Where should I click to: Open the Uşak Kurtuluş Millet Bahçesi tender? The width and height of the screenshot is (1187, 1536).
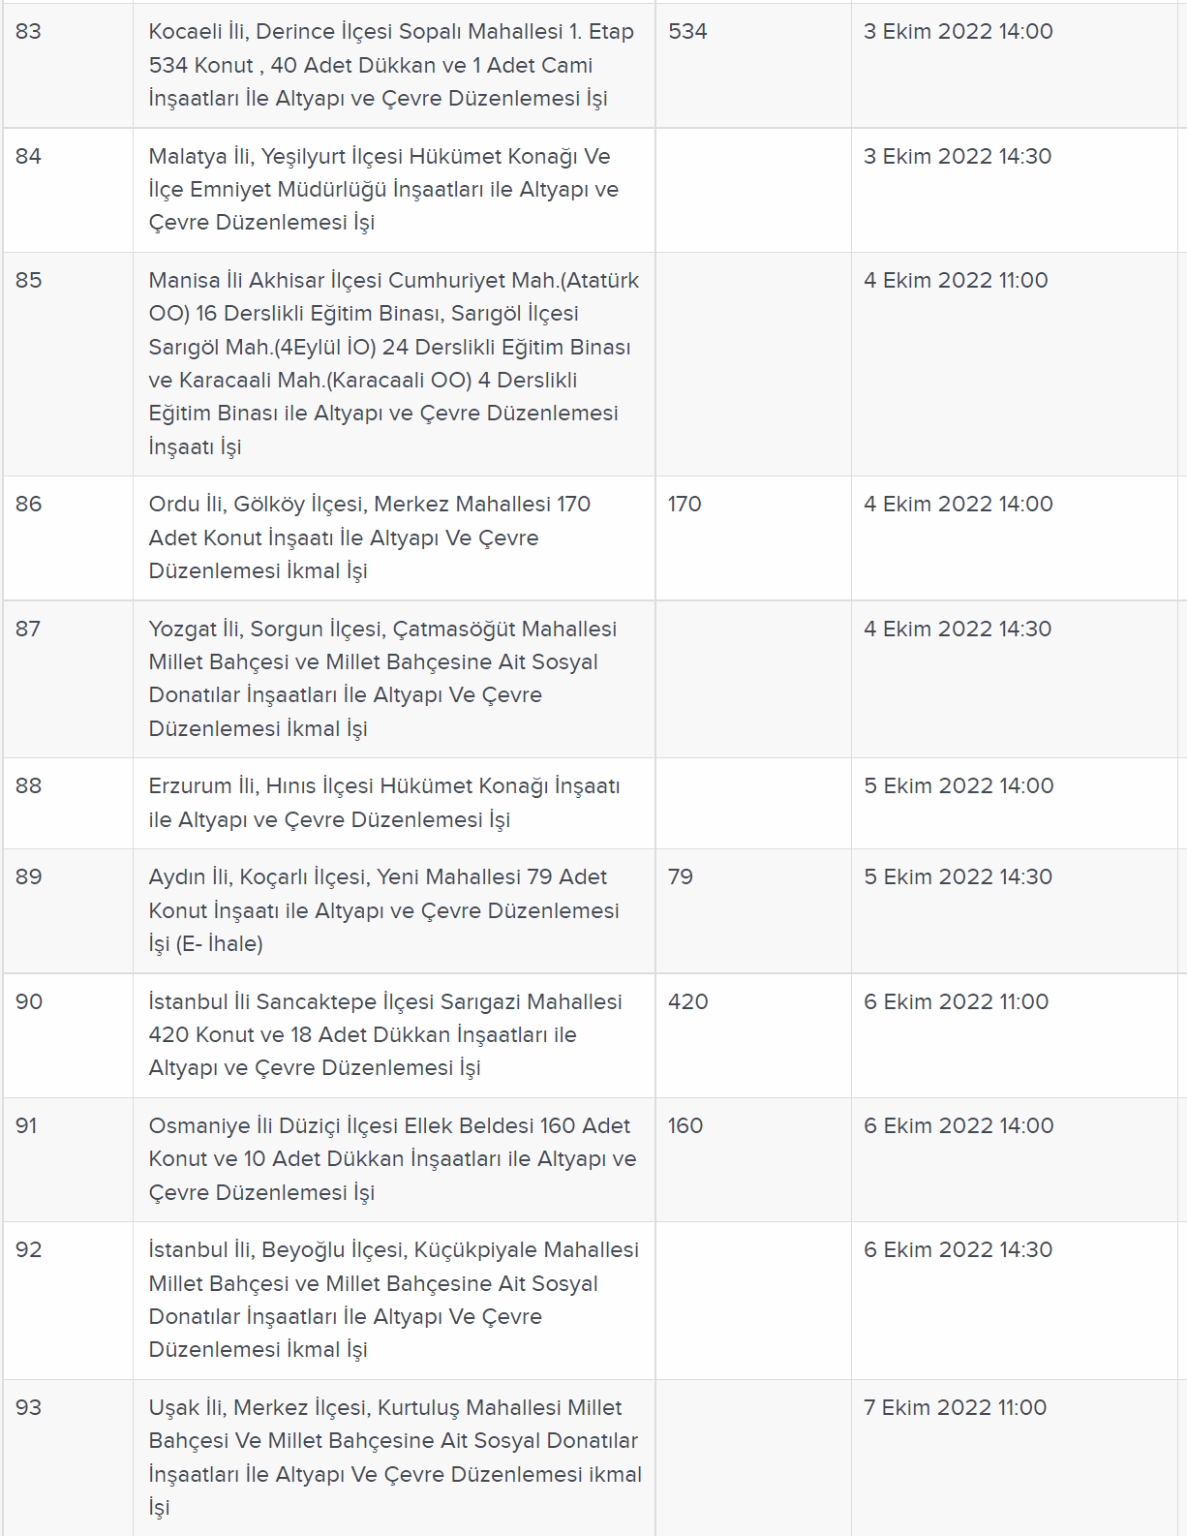coord(395,1458)
